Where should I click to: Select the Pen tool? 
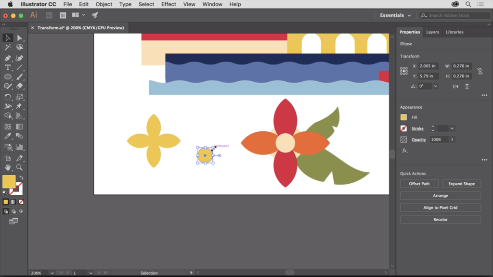pos(8,58)
